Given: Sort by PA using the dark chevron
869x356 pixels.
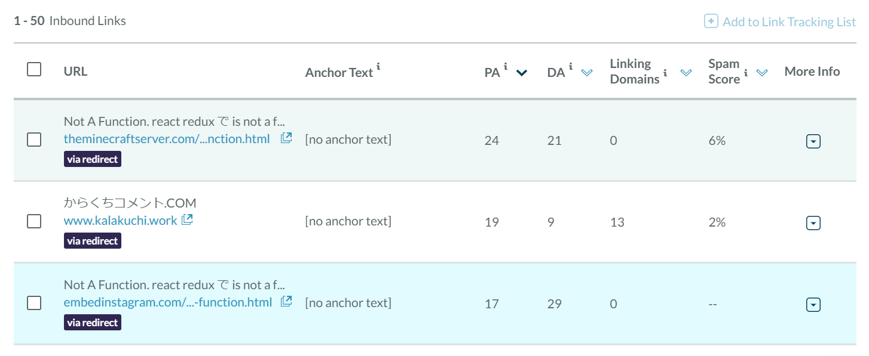Looking at the screenshot, I should 522,73.
